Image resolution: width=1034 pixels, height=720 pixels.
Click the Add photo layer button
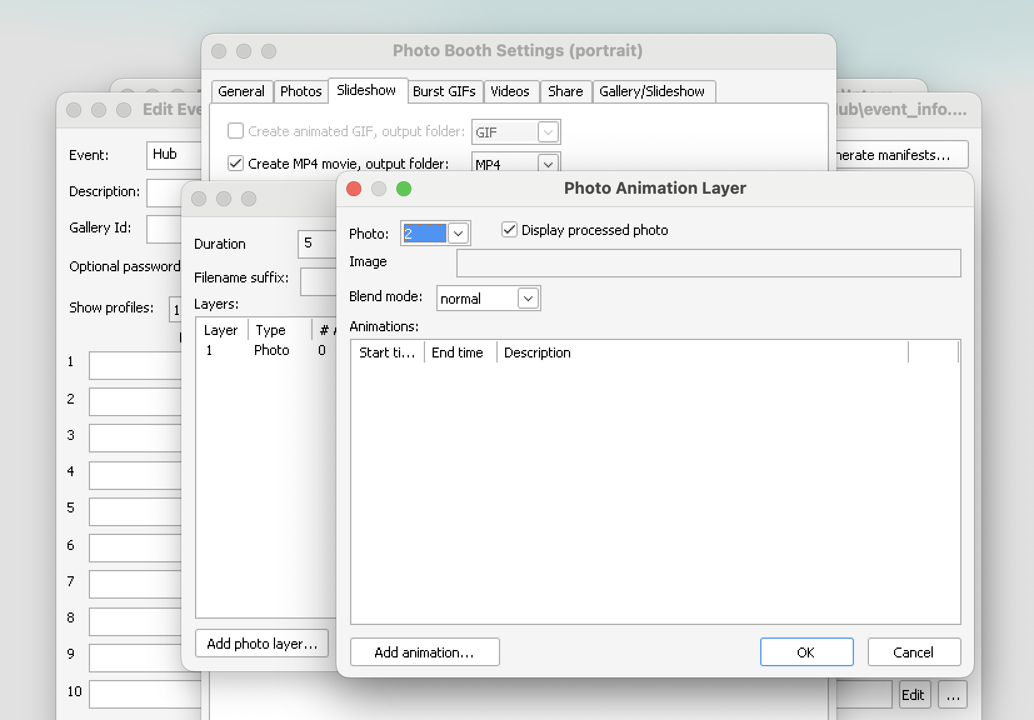[x=262, y=644]
